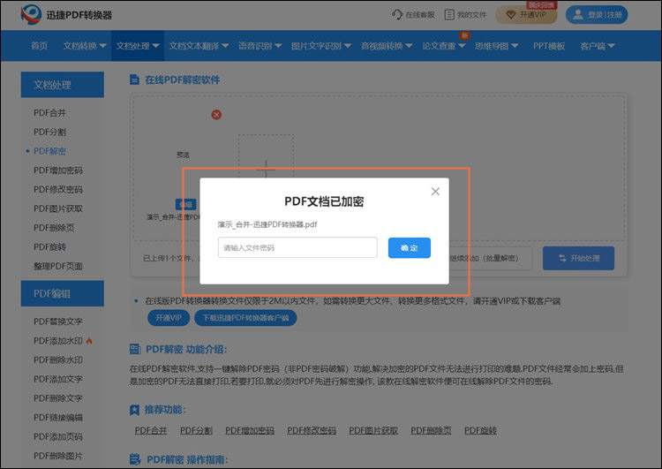Select PDF添加页码 in the sidebar
662x469 pixels.
[x=58, y=436]
